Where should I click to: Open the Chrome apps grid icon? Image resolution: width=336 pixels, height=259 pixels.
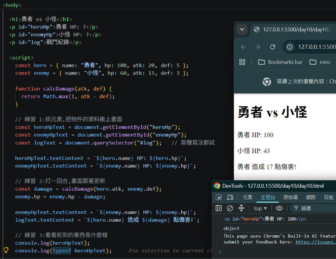point(242,62)
